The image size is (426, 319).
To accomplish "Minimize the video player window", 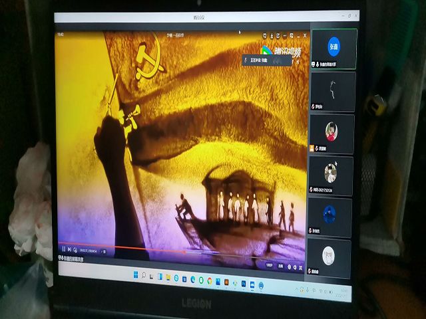I will [x=298, y=36].
